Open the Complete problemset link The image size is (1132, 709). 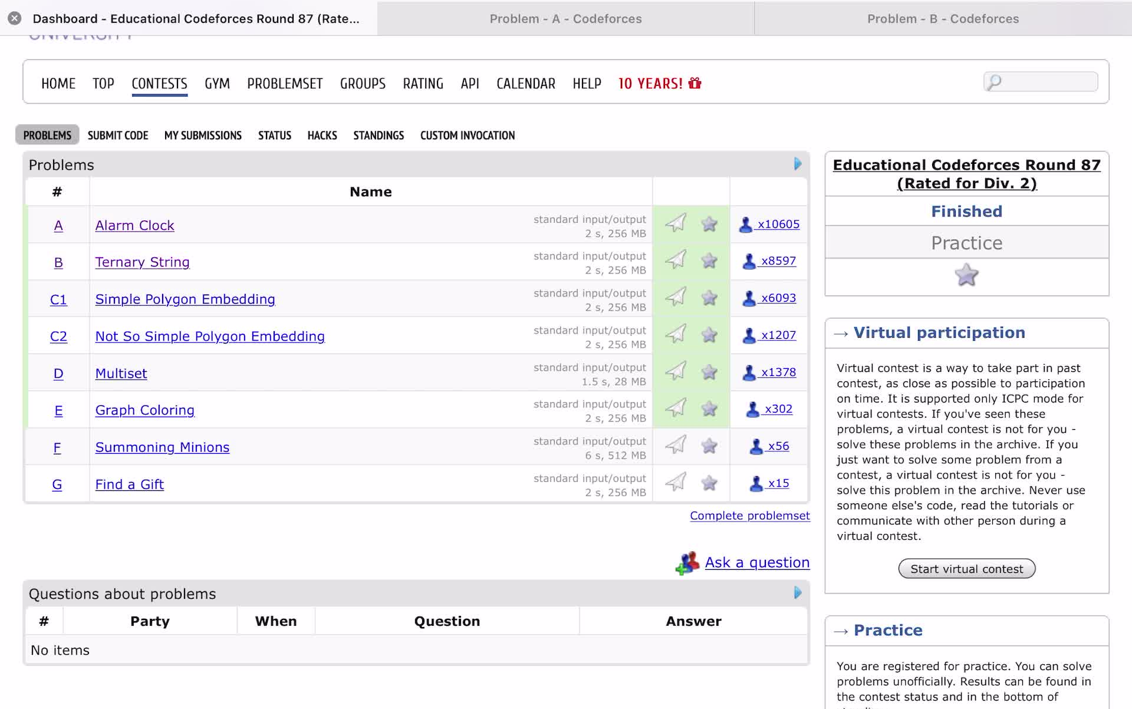[x=749, y=516]
